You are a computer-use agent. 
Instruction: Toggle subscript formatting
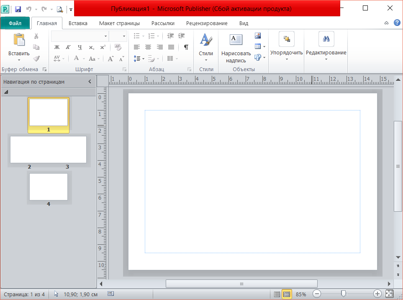[92, 47]
